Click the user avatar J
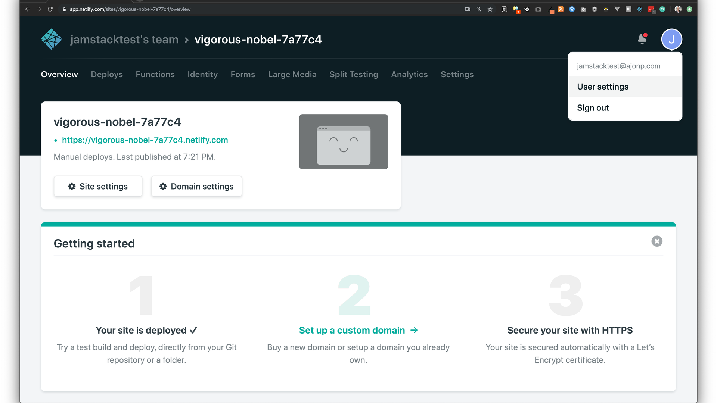 (x=671, y=39)
